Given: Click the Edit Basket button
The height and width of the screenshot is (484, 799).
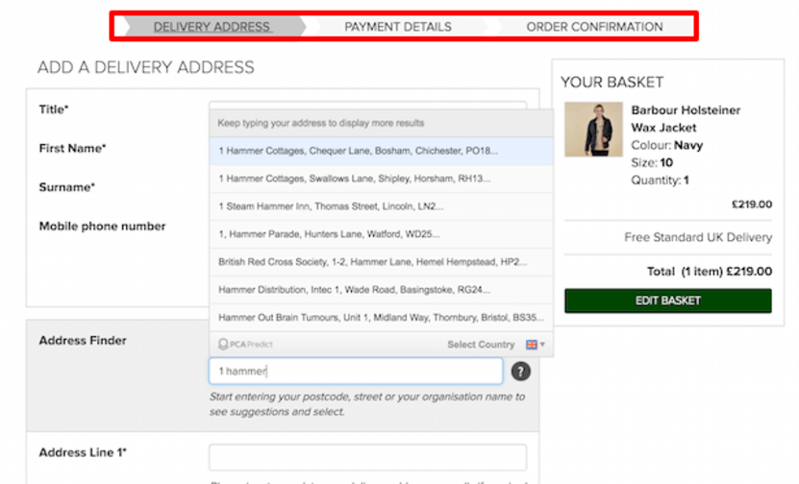Looking at the screenshot, I should click(x=668, y=301).
